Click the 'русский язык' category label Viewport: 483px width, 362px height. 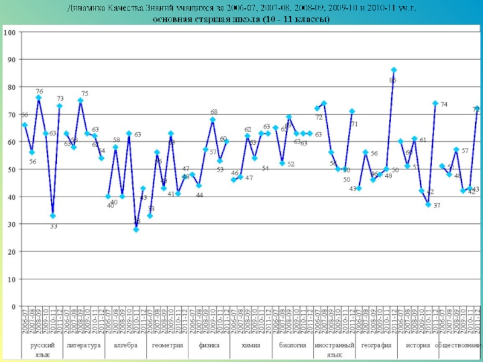pyautogui.click(x=42, y=350)
